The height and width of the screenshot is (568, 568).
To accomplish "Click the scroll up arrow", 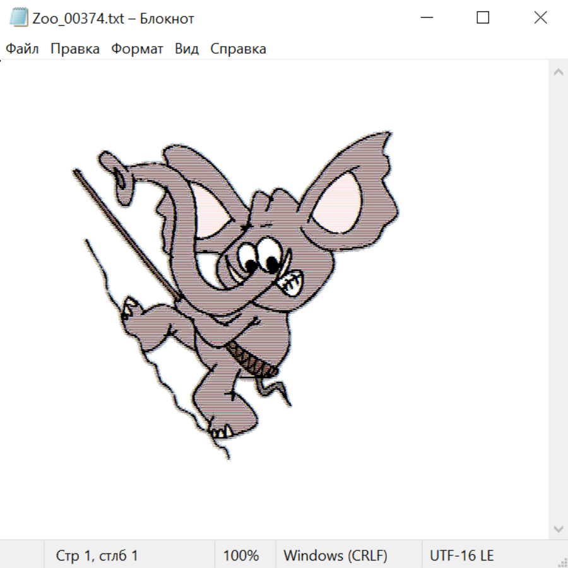I will 558,72.
